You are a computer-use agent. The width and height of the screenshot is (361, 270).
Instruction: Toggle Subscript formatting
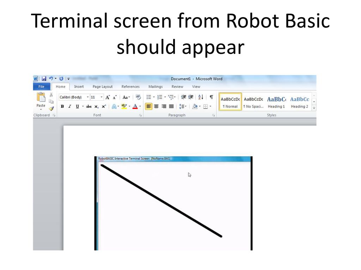(97, 107)
